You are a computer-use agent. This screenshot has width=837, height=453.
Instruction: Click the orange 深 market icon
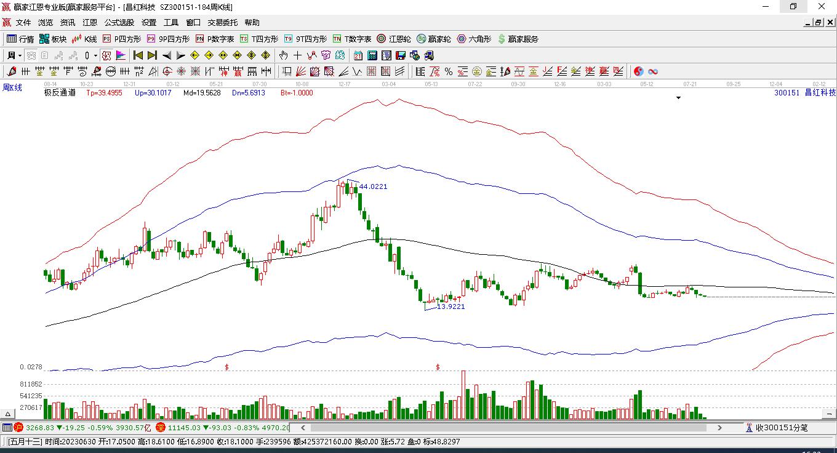point(160,428)
